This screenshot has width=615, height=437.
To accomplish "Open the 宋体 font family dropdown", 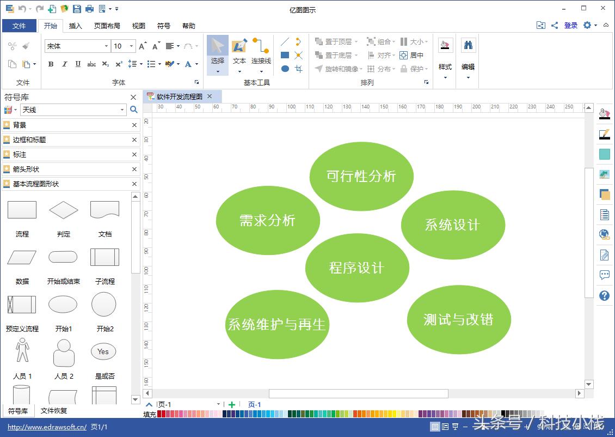I will (x=107, y=46).
